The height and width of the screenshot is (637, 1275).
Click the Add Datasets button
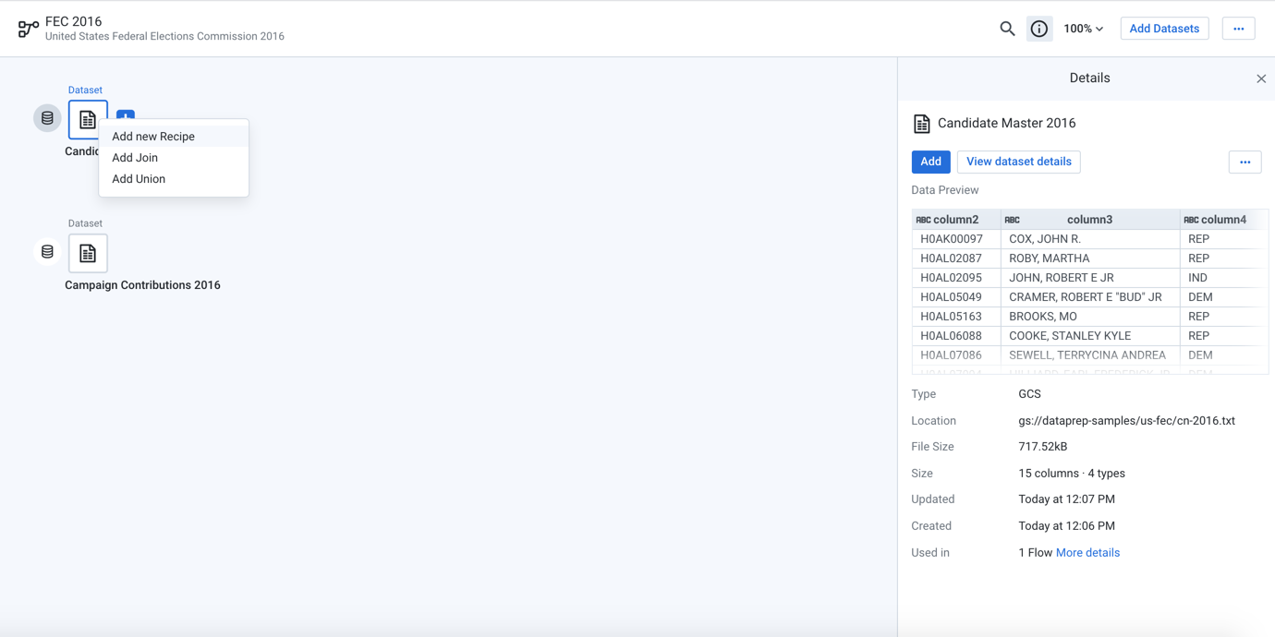[1164, 29]
